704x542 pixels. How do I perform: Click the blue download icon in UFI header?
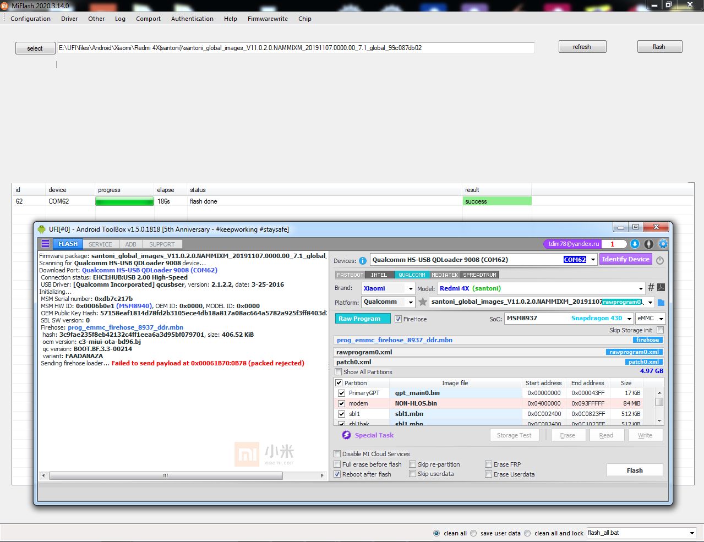pos(635,244)
